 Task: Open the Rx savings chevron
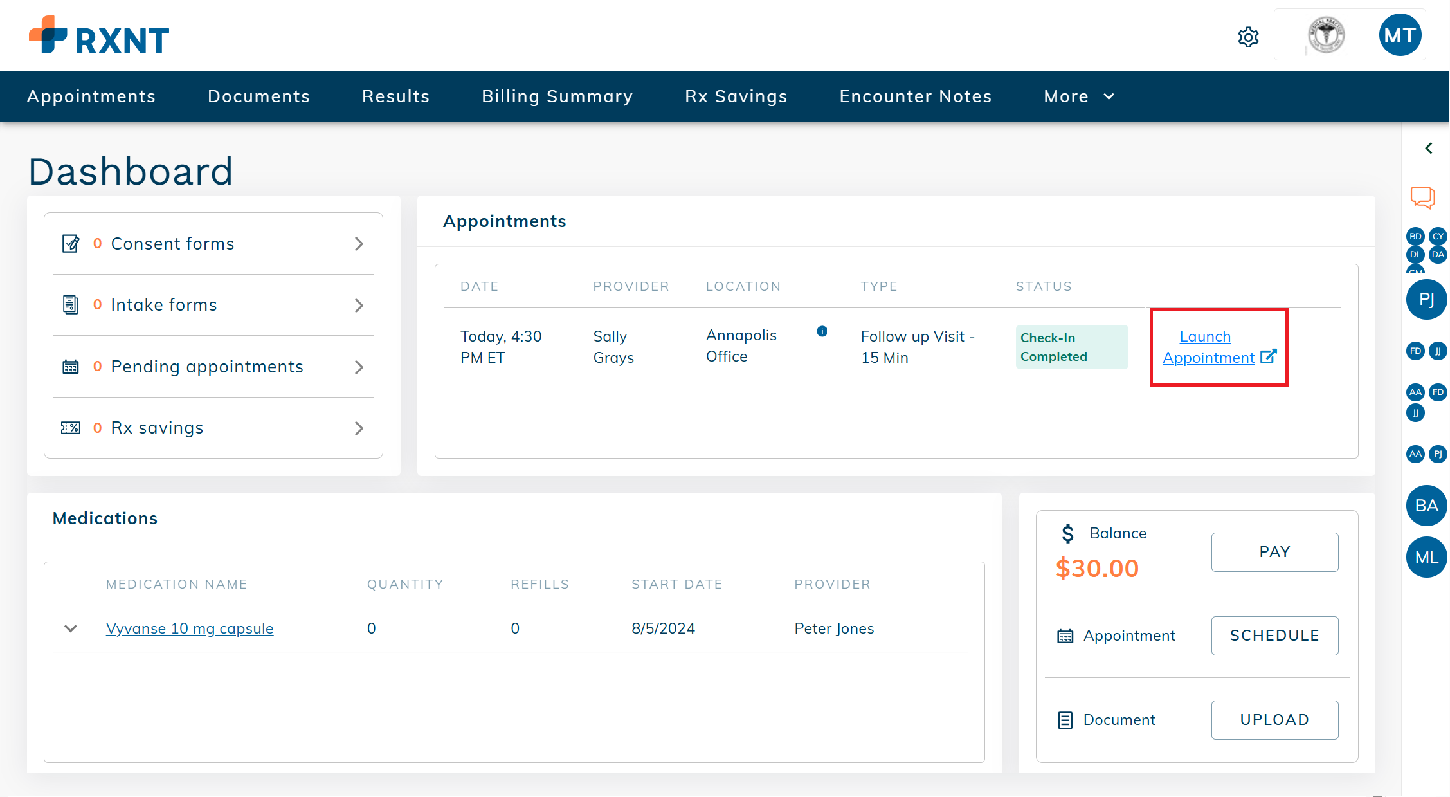(x=359, y=428)
